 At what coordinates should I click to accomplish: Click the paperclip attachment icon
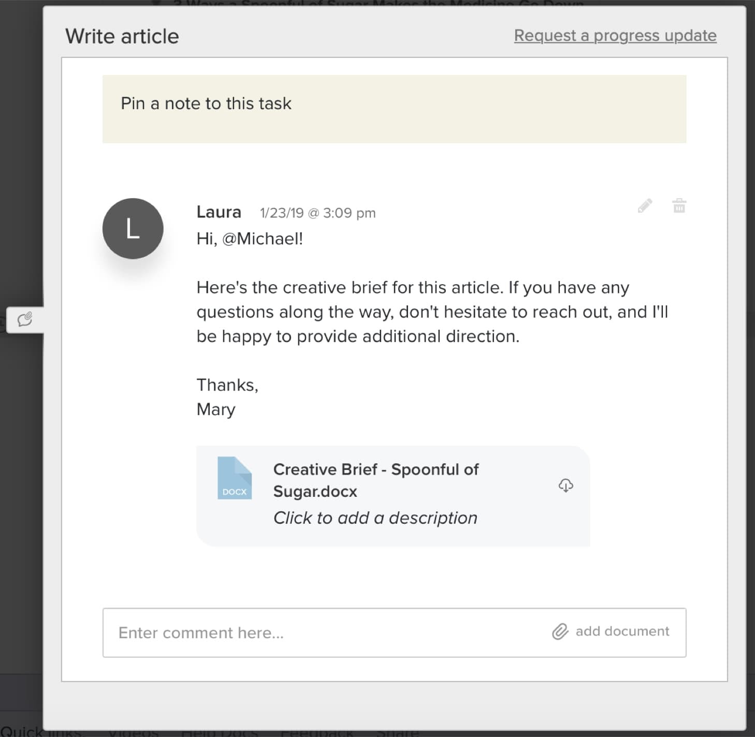(560, 632)
